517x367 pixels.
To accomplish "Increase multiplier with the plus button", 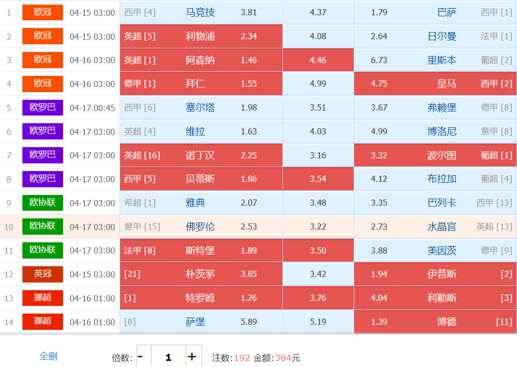I will click(192, 357).
